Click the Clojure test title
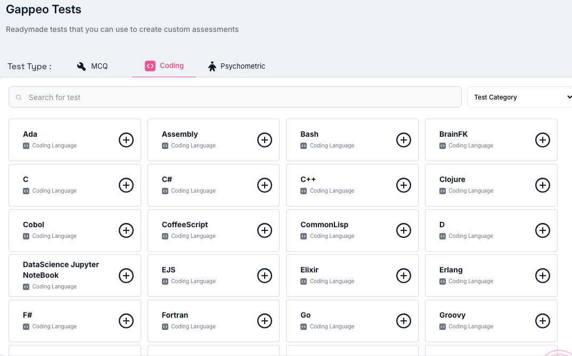572x356 pixels. 452,179
